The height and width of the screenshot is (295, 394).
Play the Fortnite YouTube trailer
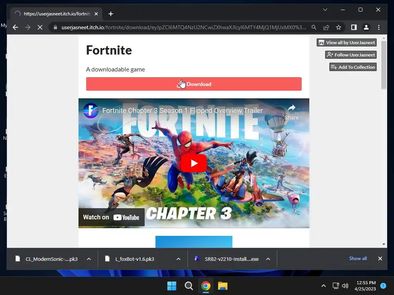[194, 163]
